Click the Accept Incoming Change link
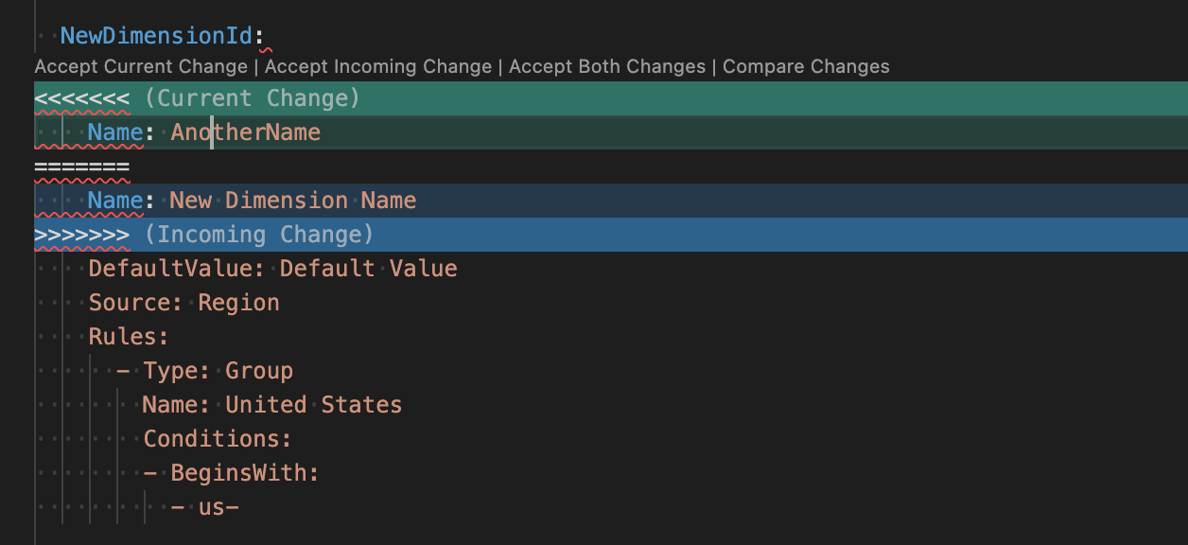The height and width of the screenshot is (545, 1188). click(x=378, y=67)
